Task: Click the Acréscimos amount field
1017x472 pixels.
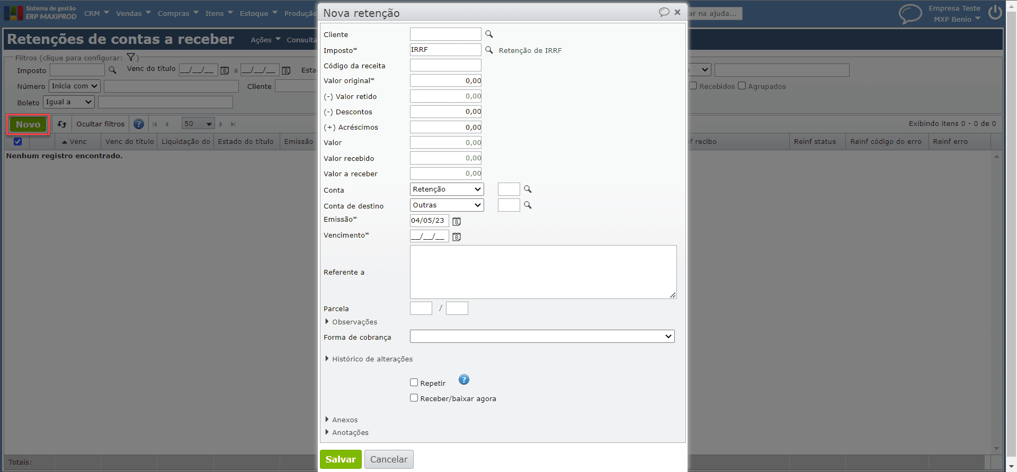Action: tap(445, 127)
